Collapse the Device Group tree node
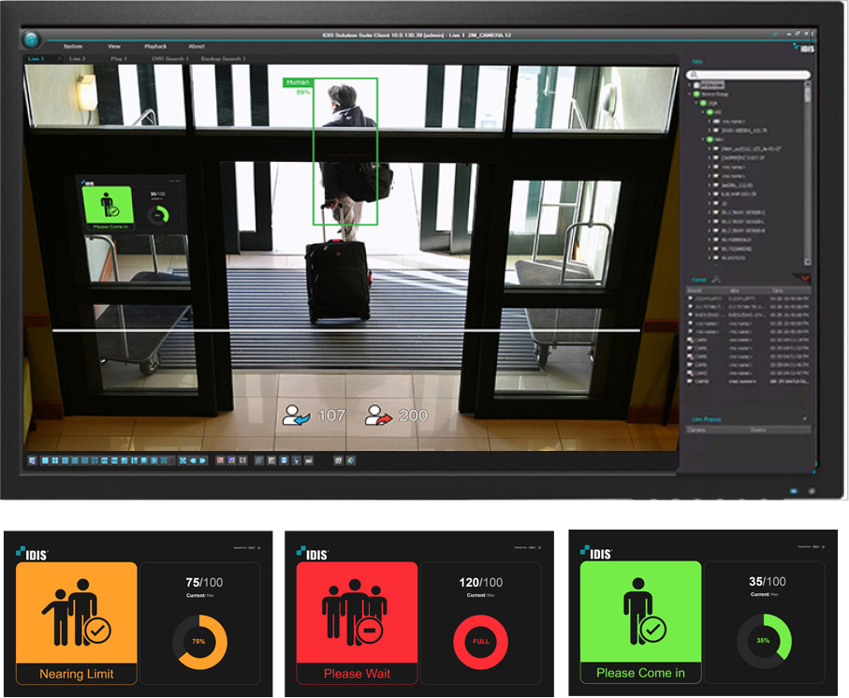Image resolution: width=849 pixels, height=698 pixels. (x=691, y=94)
